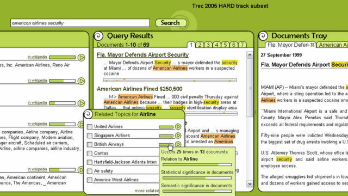Click the play arrow for Singapore Airlines

(178, 136)
